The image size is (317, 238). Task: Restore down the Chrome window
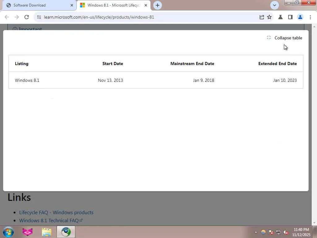[297, 3]
